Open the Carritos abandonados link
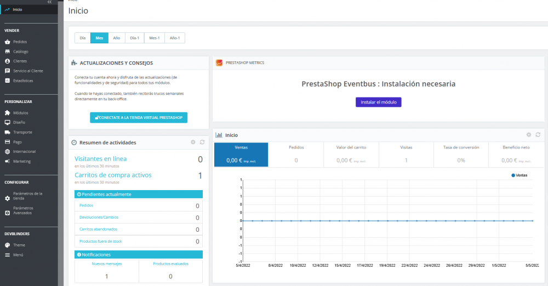Image resolution: width=548 pixels, height=286 pixels. pos(98,230)
